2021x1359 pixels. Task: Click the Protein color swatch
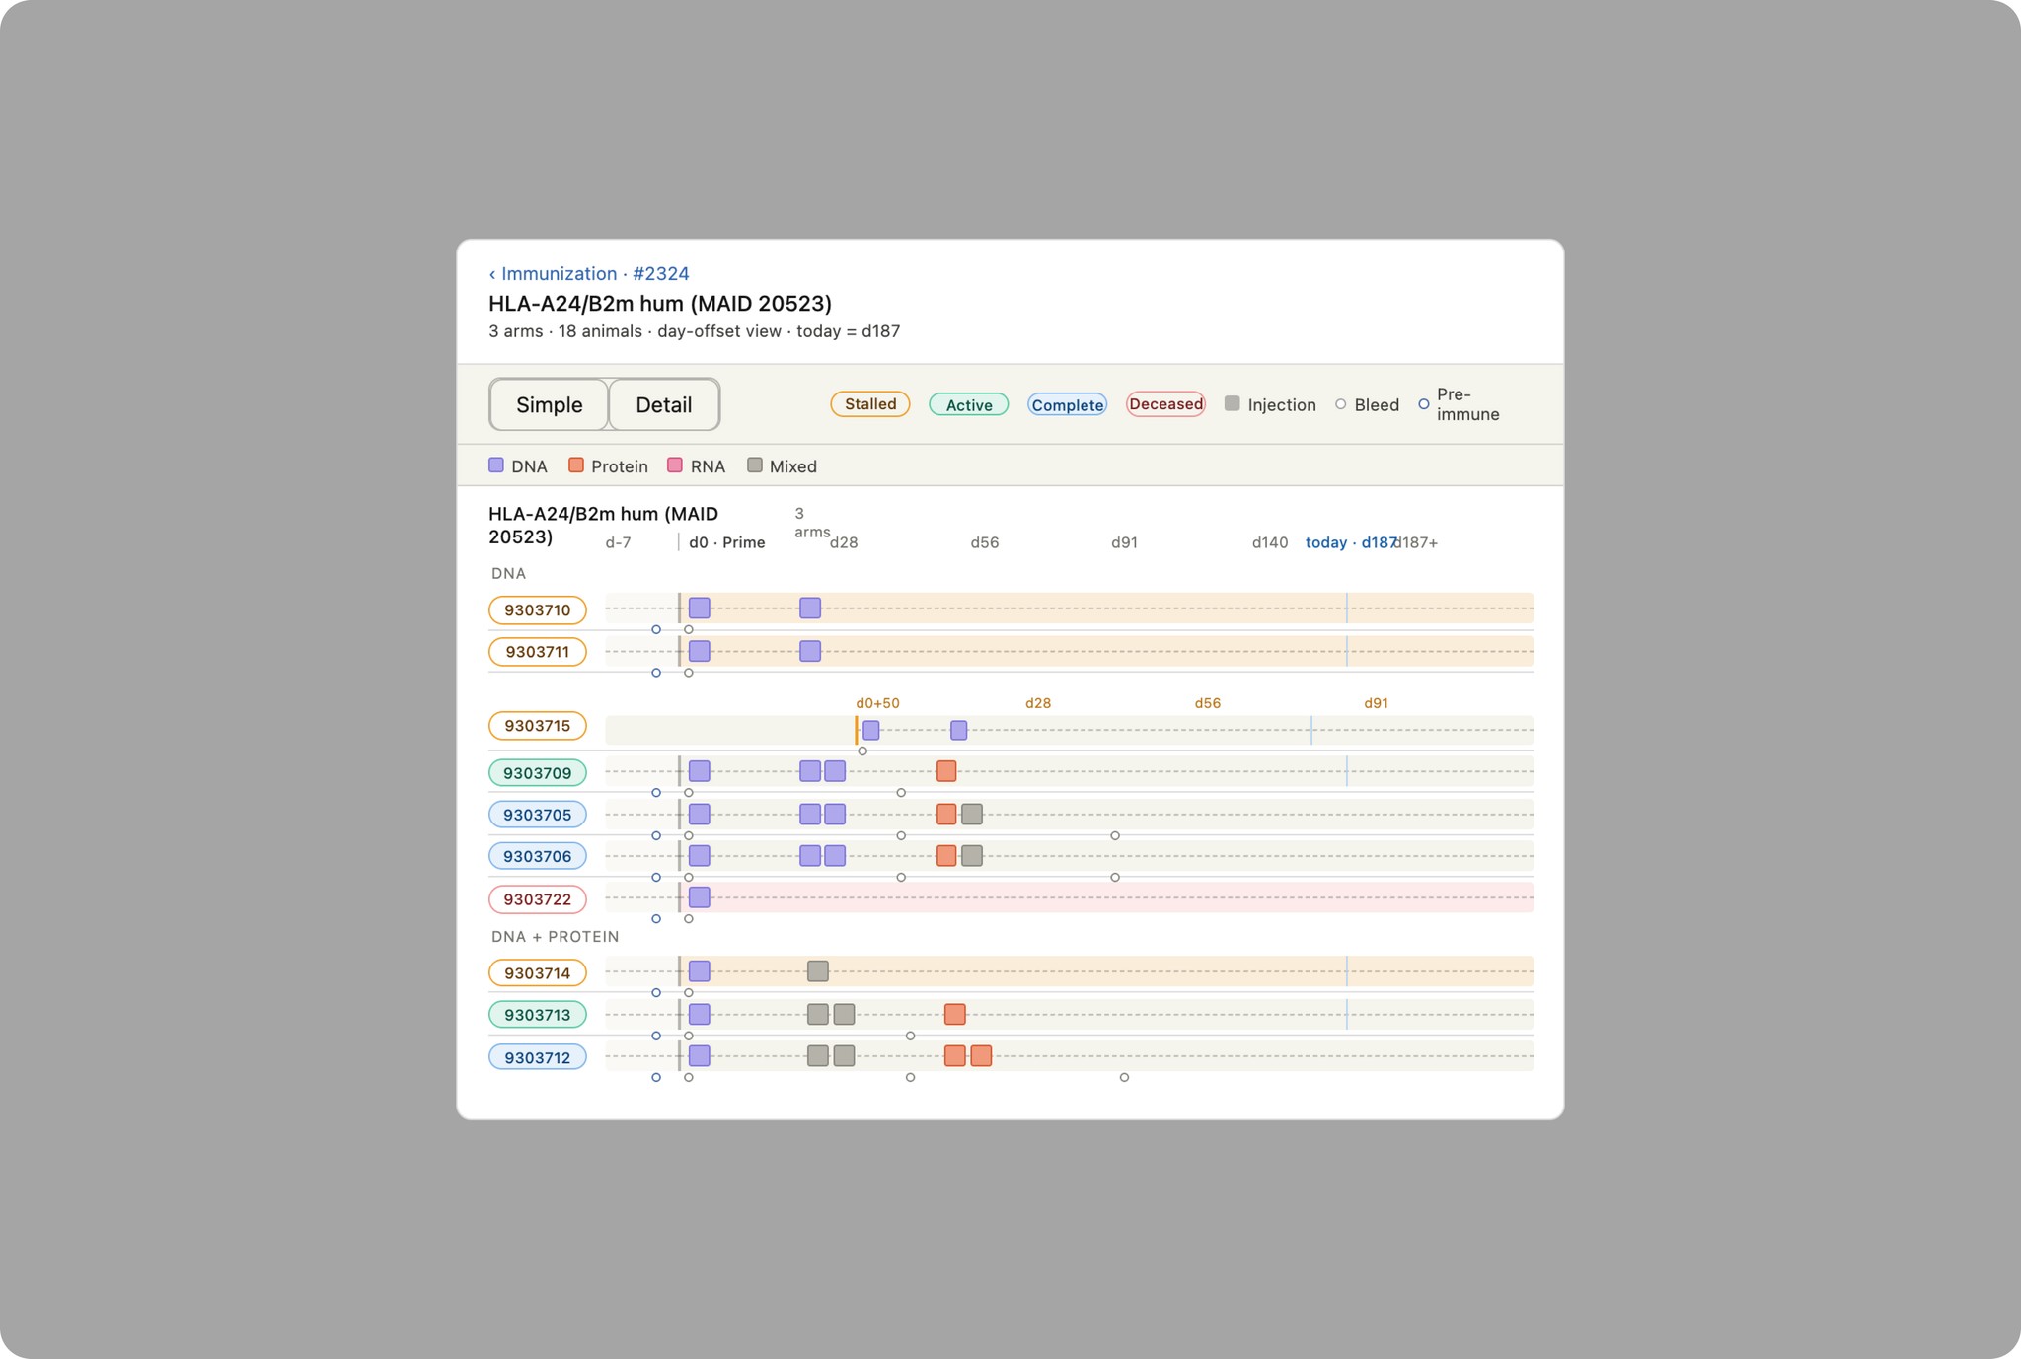576,465
